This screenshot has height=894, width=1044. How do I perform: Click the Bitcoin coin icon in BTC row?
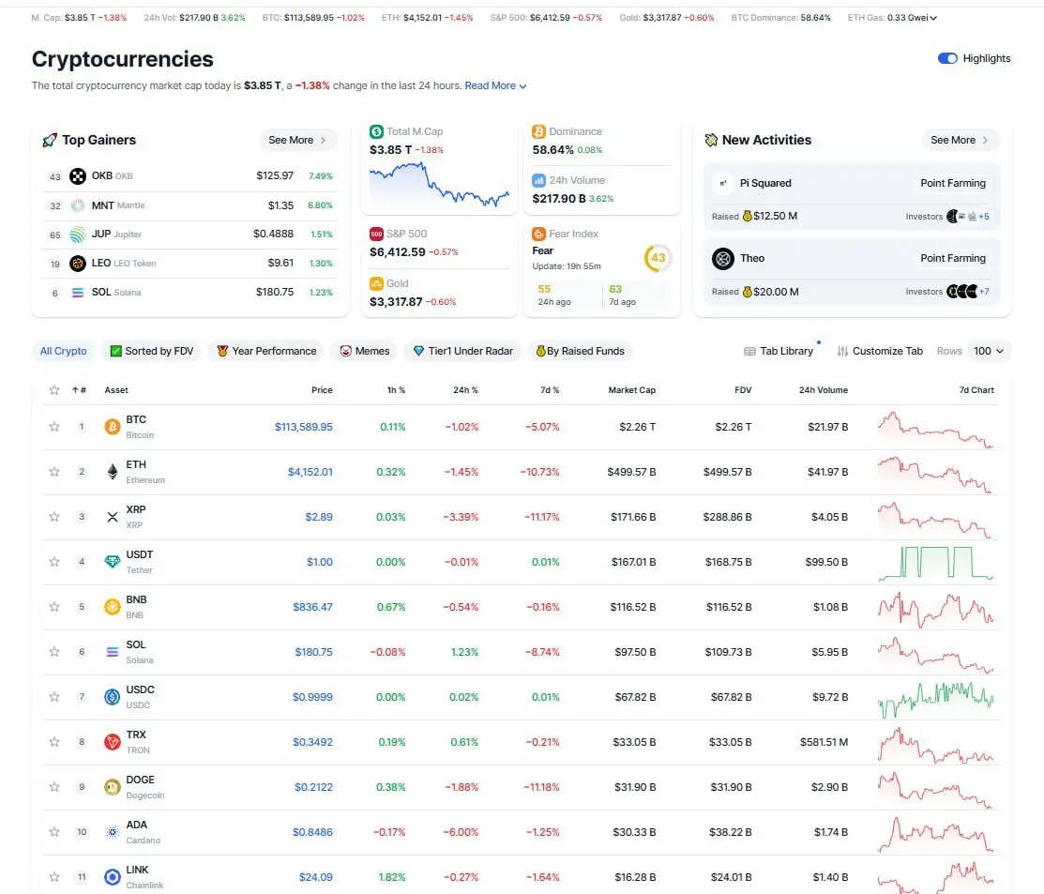[113, 427]
